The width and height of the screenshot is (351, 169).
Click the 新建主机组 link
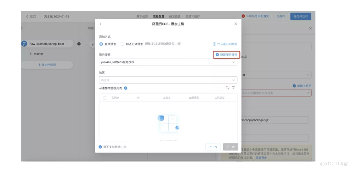click(x=302, y=86)
